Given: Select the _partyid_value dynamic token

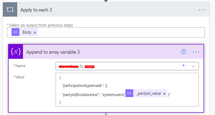Looking at the screenshot, I should tap(148, 94).
